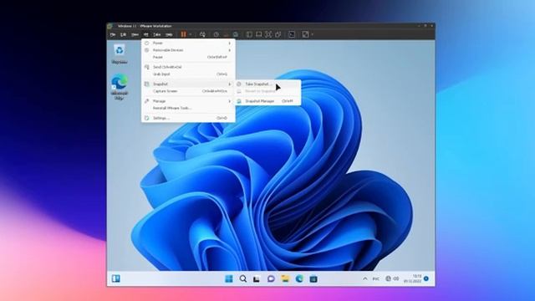The width and height of the screenshot is (535, 301).
Task: Choose Grab Input in the VM menu
Action: coord(188,74)
